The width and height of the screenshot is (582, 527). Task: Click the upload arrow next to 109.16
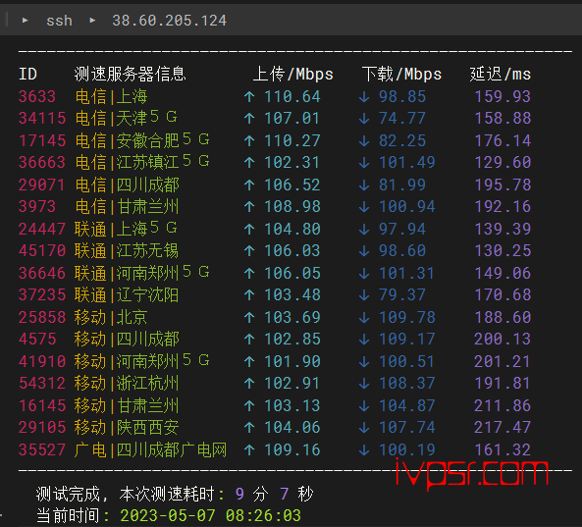pyautogui.click(x=249, y=449)
